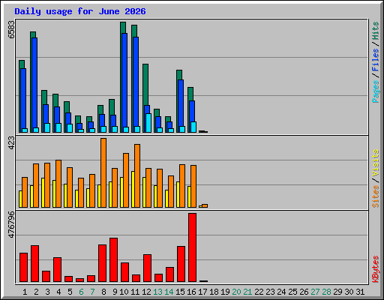
Task: Click the orange Sites bar for day 4
Action: pyautogui.click(x=58, y=184)
